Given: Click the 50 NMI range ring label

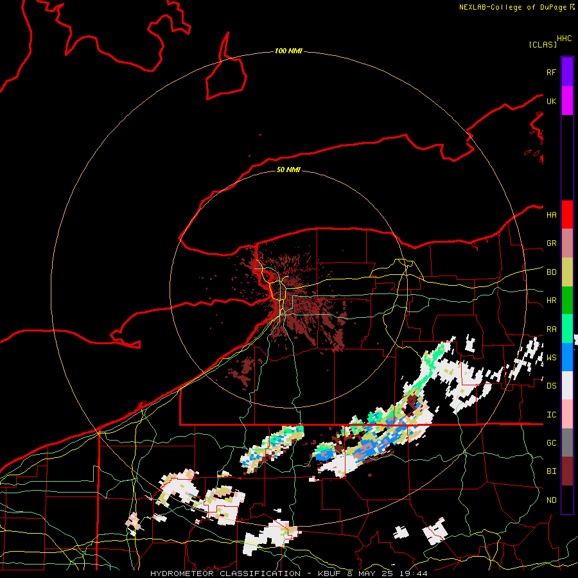Looking at the screenshot, I should [x=288, y=170].
